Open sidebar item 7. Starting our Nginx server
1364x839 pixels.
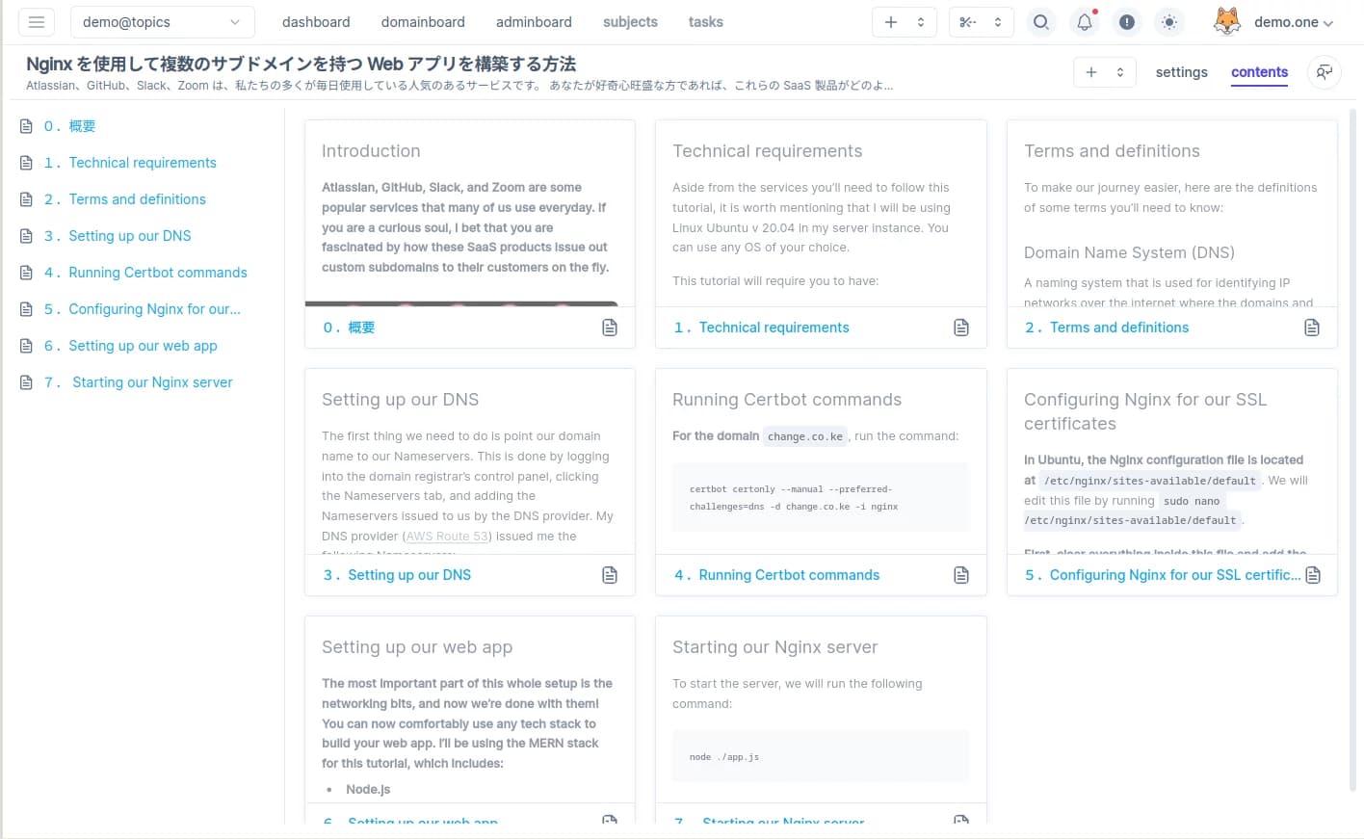click(139, 382)
